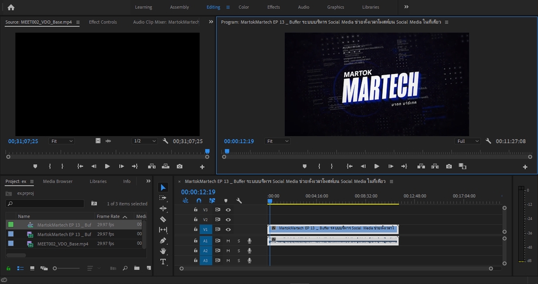The width and height of the screenshot is (538, 284).
Task: Click the New Bin folder icon
Action: click(137, 268)
